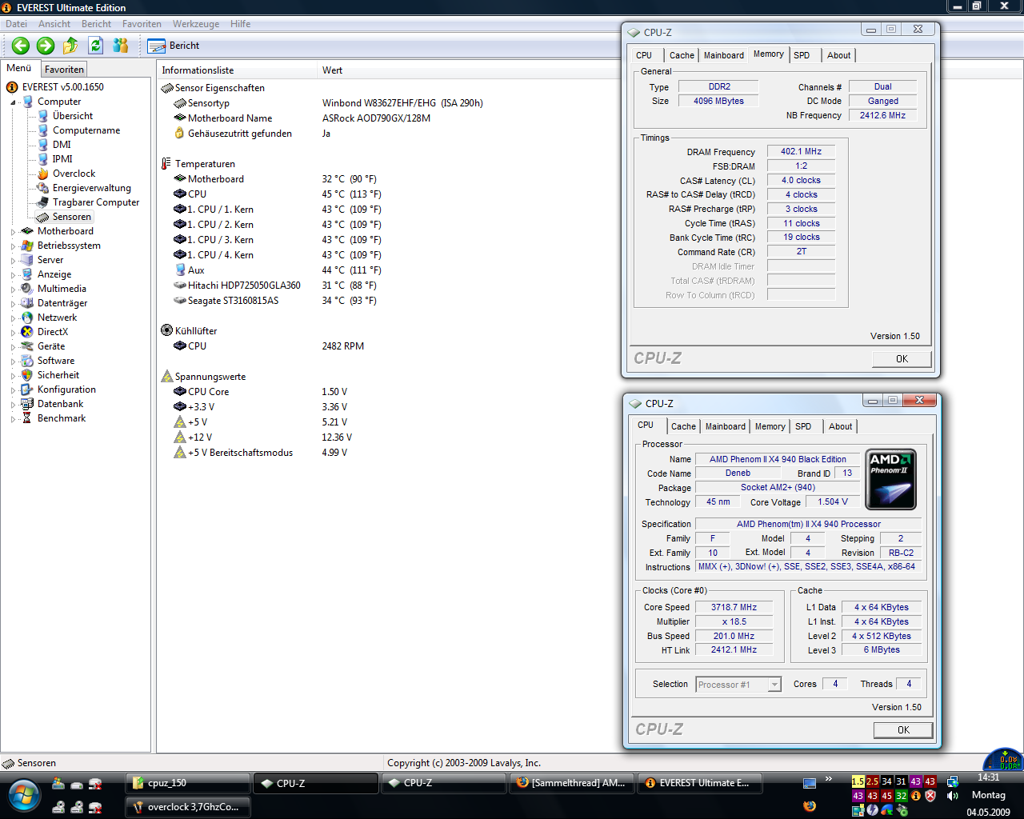Image resolution: width=1024 pixels, height=819 pixels.
Task: Expand the Datenträger tree node
Action: click(x=13, y=304)
